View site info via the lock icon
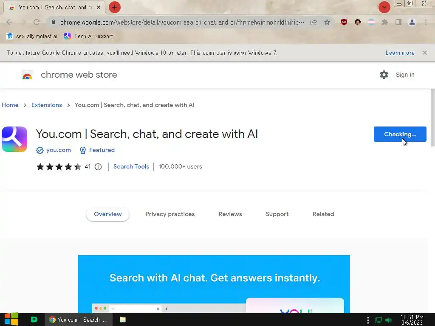The height and width of the screenshot is (326, 435). tap(54, 22)
